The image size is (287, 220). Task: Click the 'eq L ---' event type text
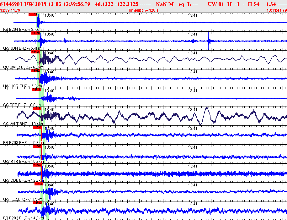point(188,4)
